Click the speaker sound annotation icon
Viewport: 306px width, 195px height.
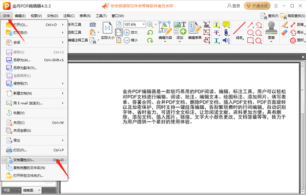(x=226, y=40)
